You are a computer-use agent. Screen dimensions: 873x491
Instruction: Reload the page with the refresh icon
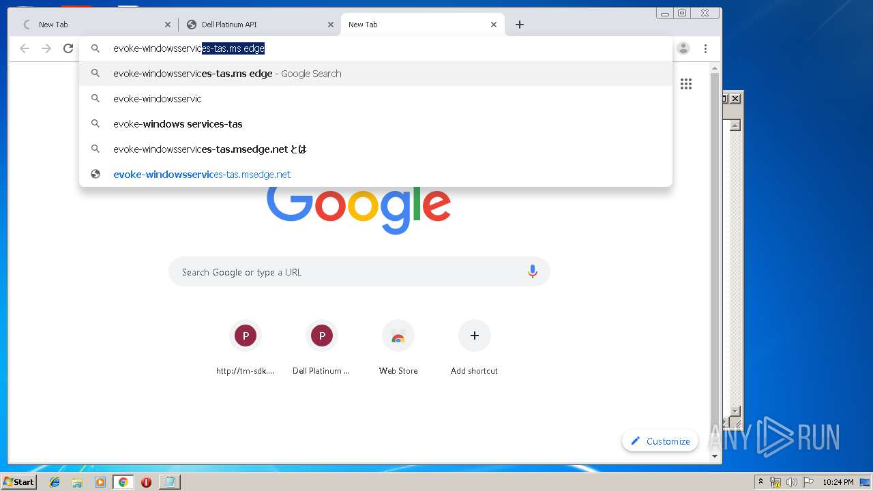pyautogui.click(x=68, y=48)
